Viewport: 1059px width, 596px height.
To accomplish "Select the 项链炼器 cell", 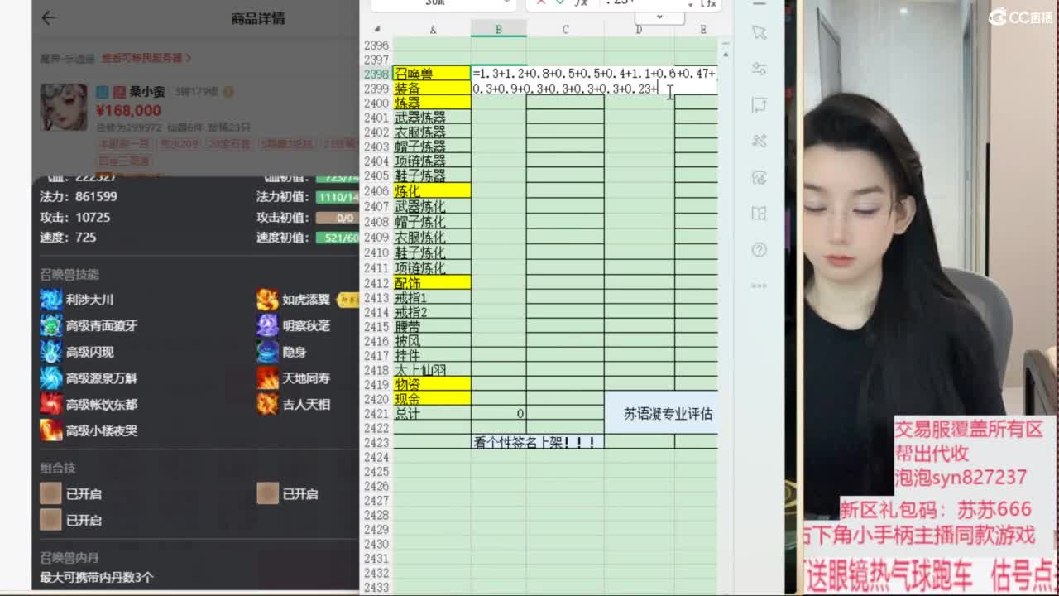I will pos(432,161).
